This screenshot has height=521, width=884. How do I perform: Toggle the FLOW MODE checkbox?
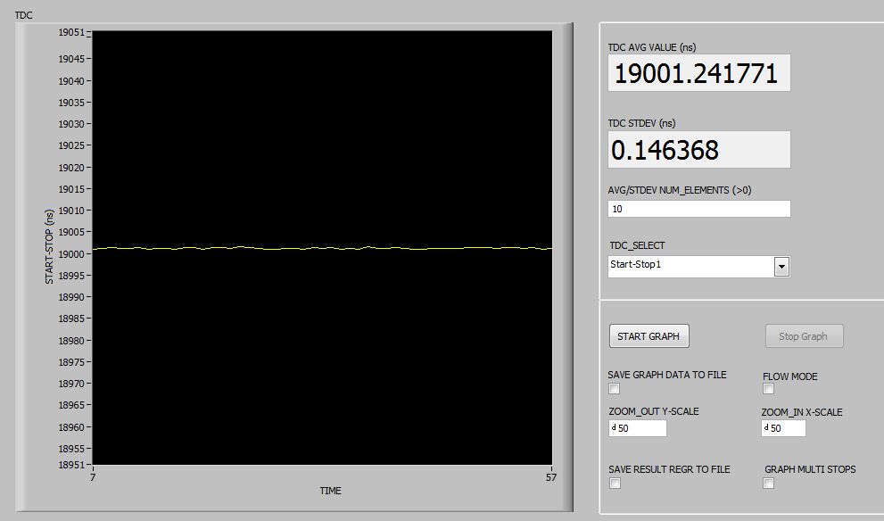(x=768, y=388)
